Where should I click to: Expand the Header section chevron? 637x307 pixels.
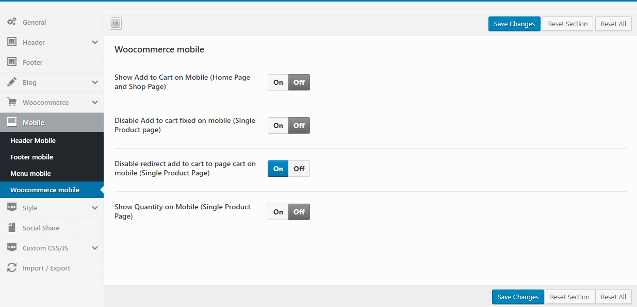pos(95,42)
